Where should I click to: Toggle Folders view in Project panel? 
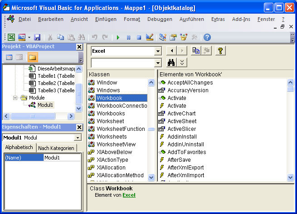coord(32,57)
